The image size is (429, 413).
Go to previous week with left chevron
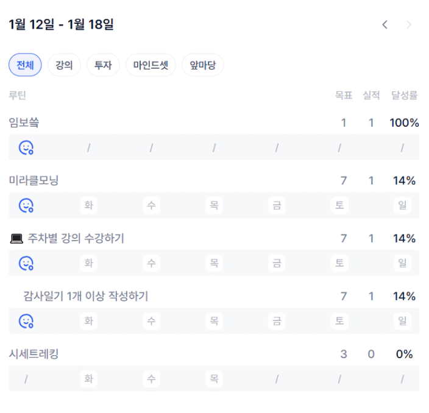click(385, 25)
